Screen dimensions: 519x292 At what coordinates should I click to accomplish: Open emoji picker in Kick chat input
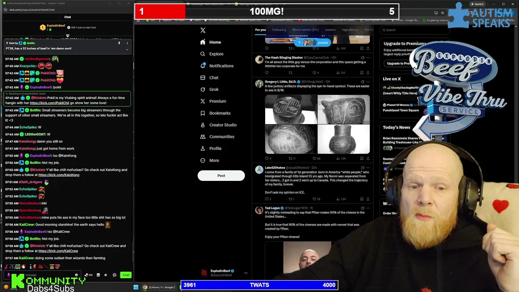coord(76,275)
